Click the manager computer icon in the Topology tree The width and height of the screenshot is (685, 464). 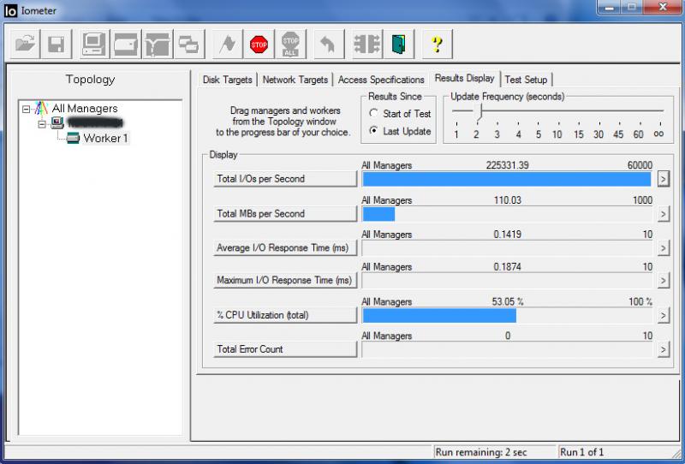pyautogui.click(x=57, y=122)
